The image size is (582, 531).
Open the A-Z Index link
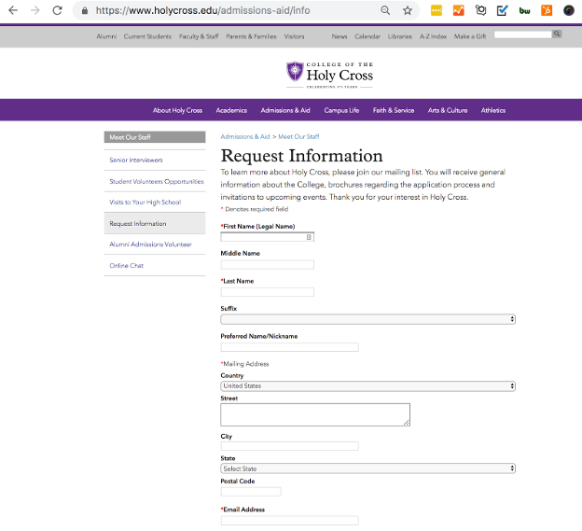[x=433, y=36]
